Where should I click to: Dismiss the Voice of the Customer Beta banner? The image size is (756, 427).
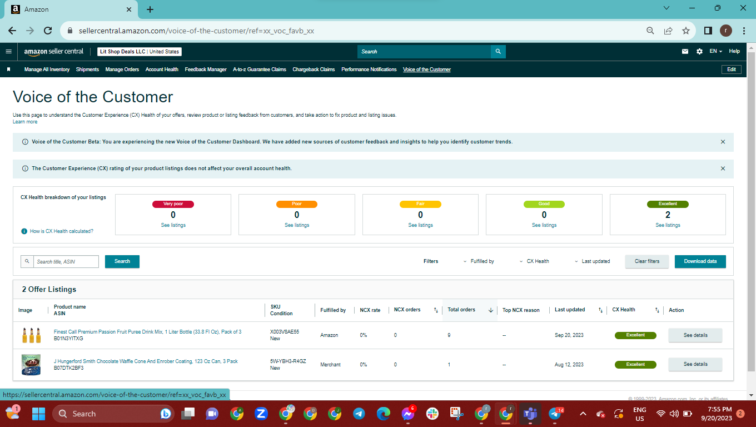723,142
